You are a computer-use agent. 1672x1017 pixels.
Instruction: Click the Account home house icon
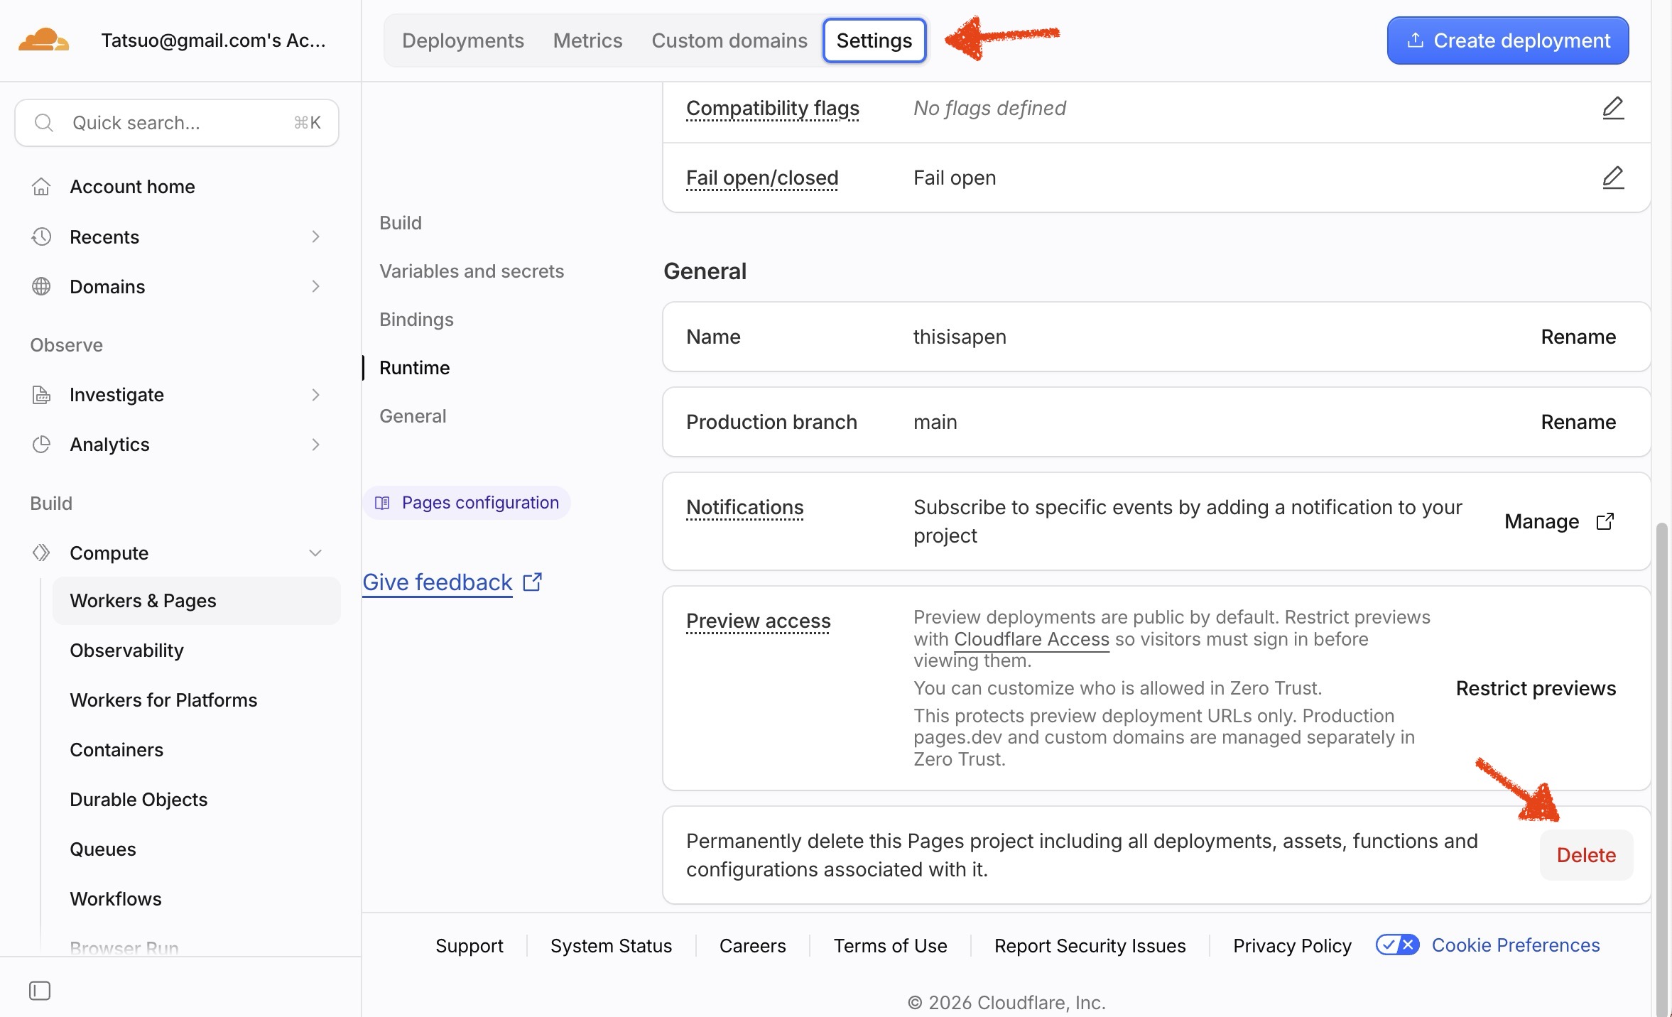[x=41, y=187]
